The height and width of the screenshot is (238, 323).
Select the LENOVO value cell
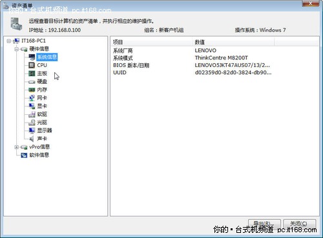[x=205, y=50]
